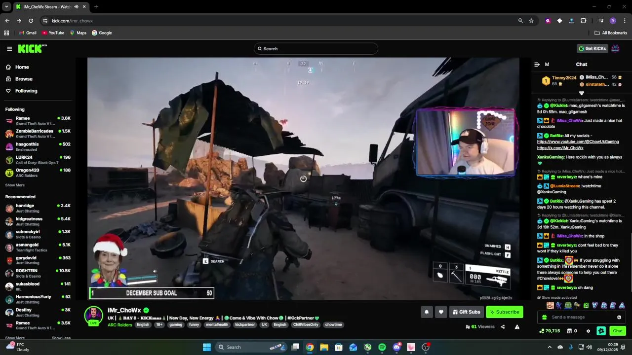Go to Home in the sidebar
632x355 pixels.
(17, 67)
